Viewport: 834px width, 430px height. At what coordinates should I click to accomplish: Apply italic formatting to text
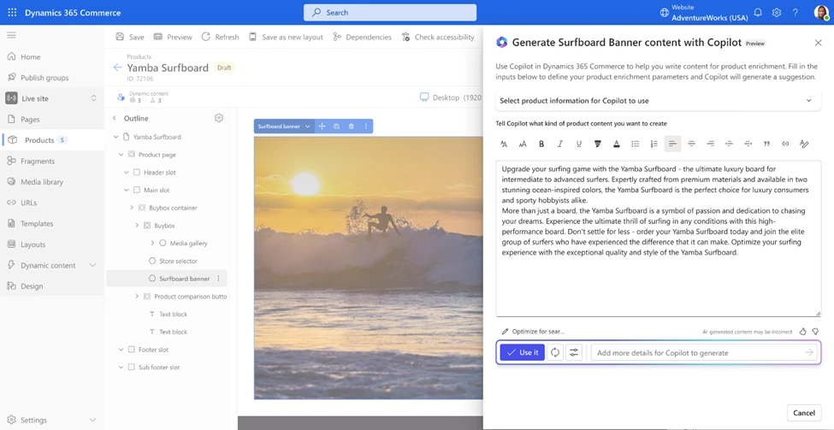point(560,144)
